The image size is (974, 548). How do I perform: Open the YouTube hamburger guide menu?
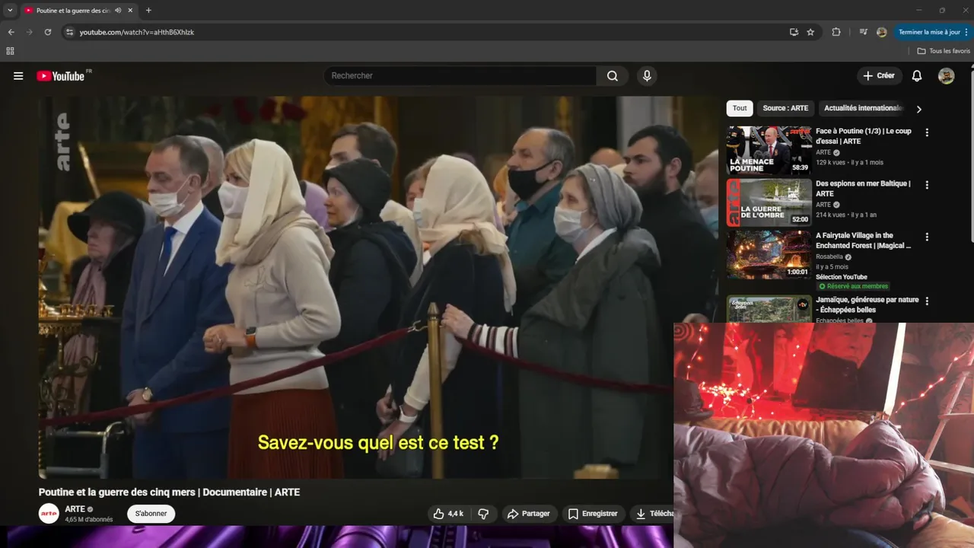pos(18,76)
